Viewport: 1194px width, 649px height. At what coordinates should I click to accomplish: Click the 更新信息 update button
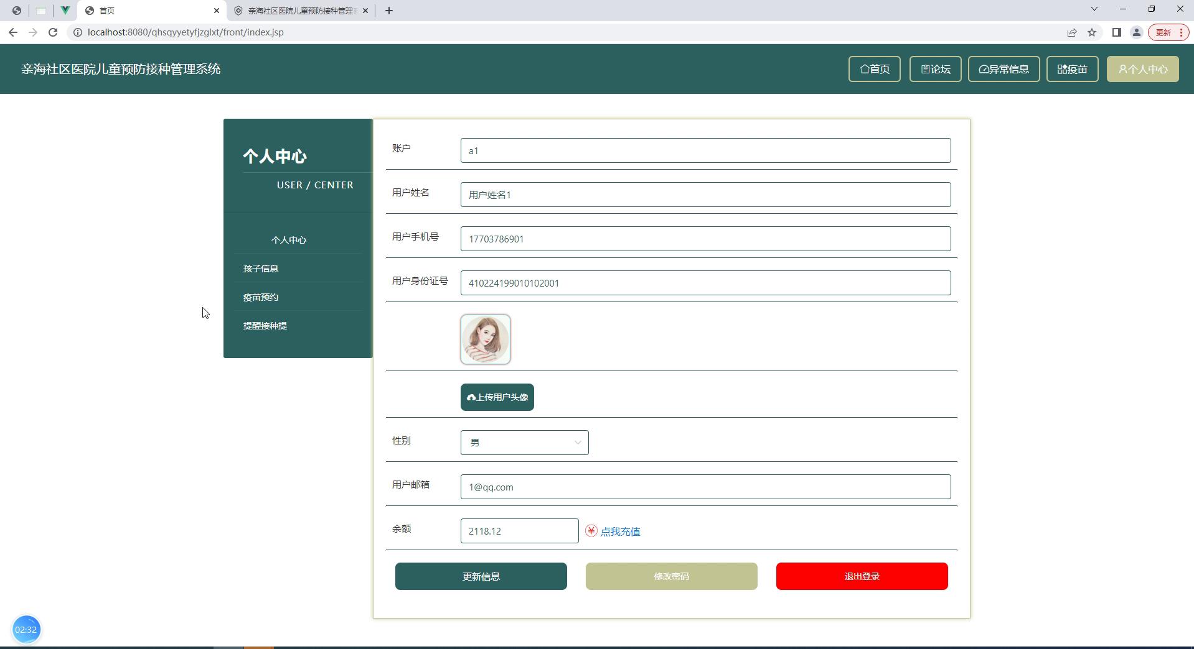(481, 576)
